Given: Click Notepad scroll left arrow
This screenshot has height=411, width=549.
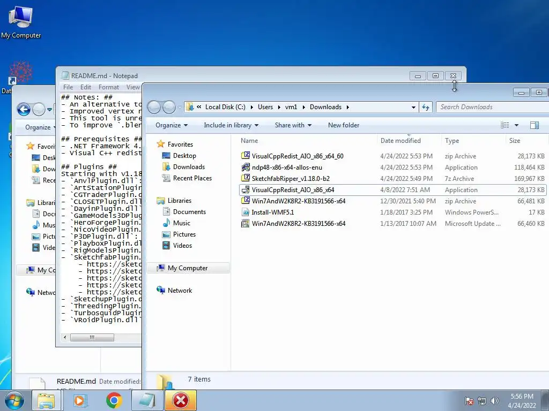Looking at the screenshot, I should coord(65,337).
